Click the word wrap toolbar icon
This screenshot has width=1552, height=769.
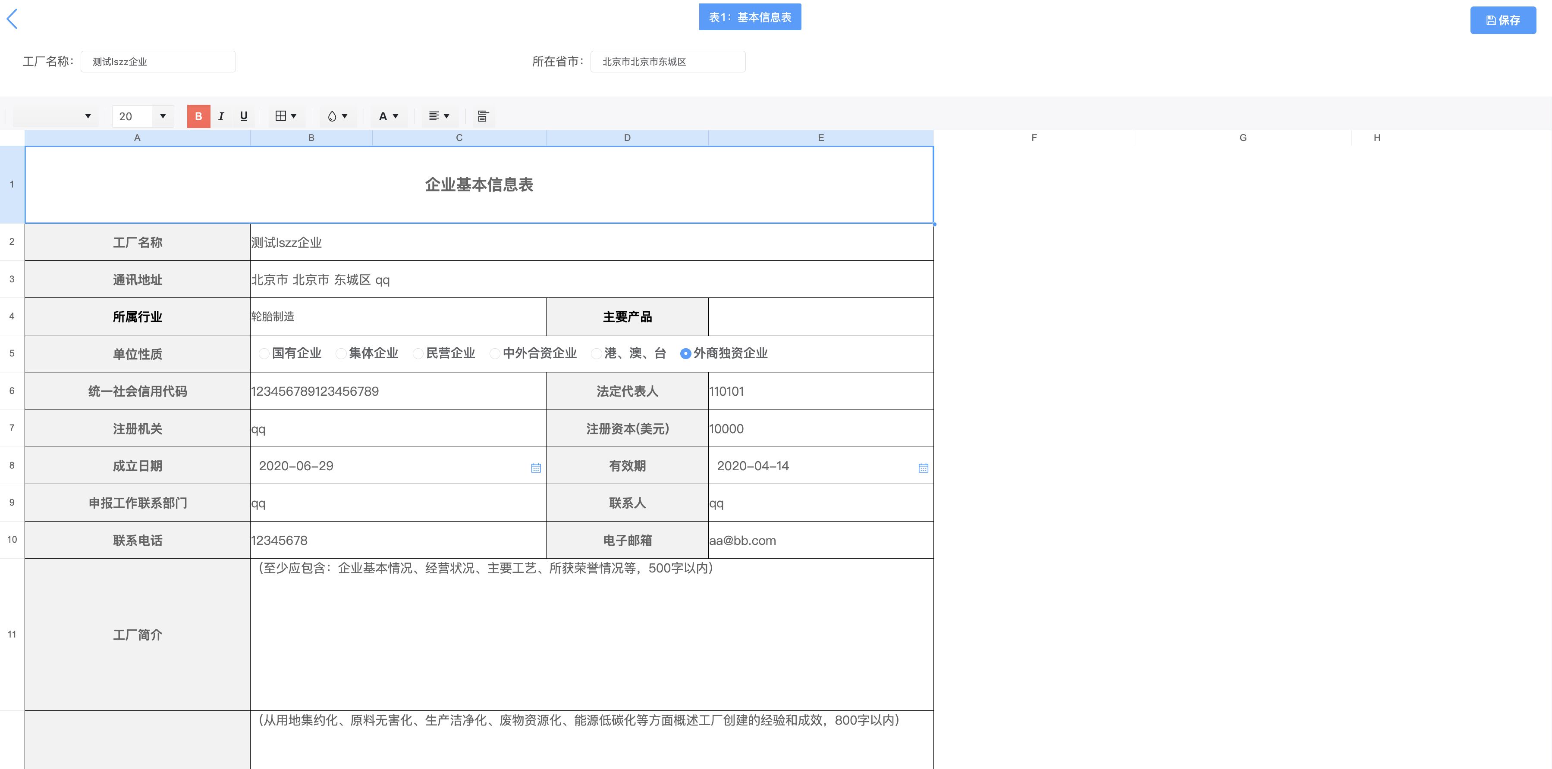483,116
